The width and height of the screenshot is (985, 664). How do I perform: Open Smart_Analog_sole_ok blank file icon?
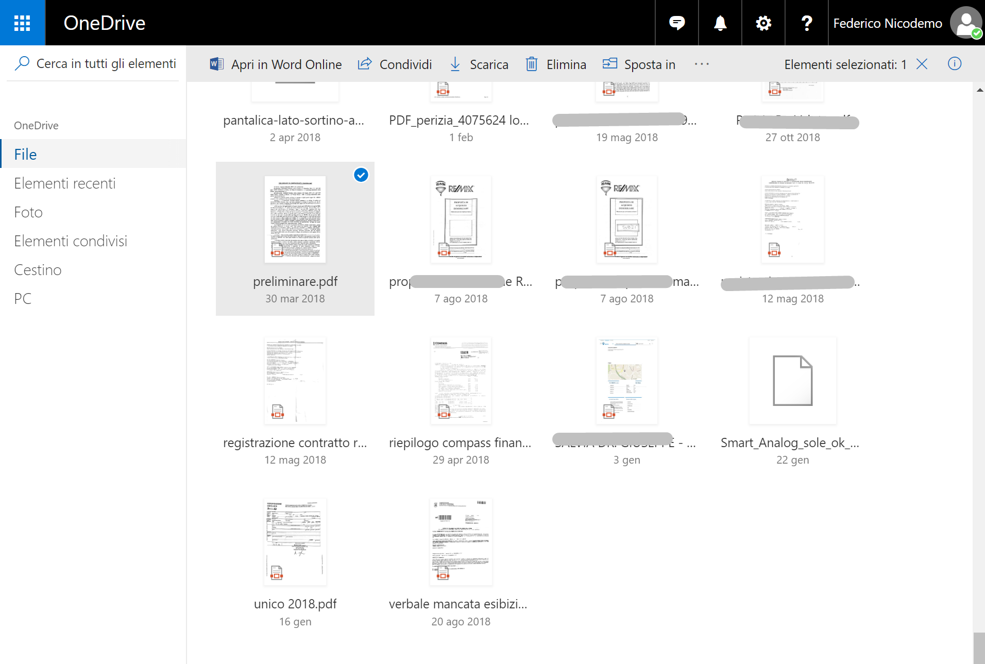[793, 381]
